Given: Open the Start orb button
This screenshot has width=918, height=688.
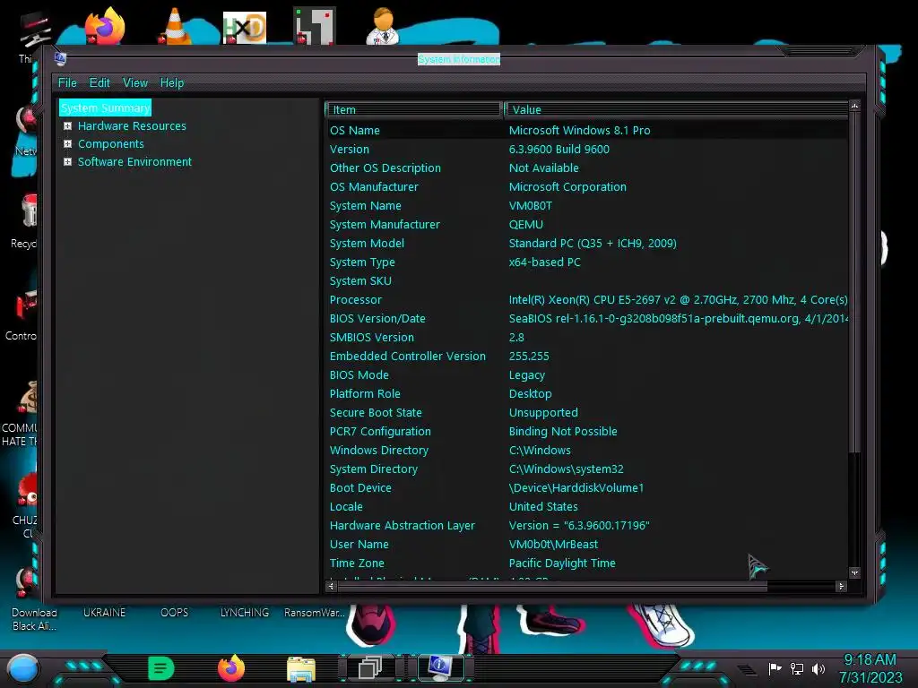Looking at the screenshot, I should [22, 669].
